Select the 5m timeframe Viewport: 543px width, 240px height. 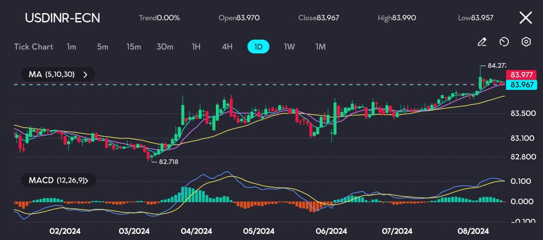(102, 47)
